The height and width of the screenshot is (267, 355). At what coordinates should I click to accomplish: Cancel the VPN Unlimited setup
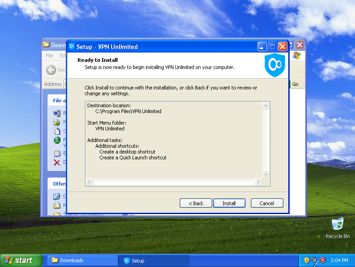point(267,203)
